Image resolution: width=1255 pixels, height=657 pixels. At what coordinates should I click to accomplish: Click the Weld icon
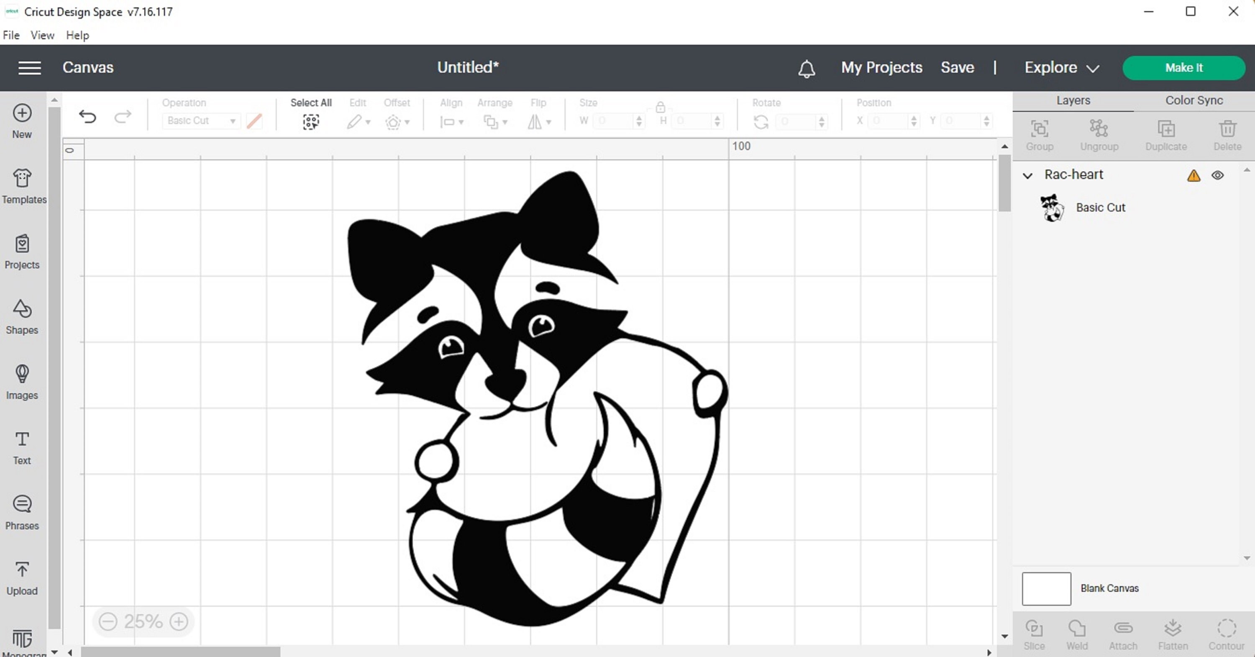click(1077, 633)
